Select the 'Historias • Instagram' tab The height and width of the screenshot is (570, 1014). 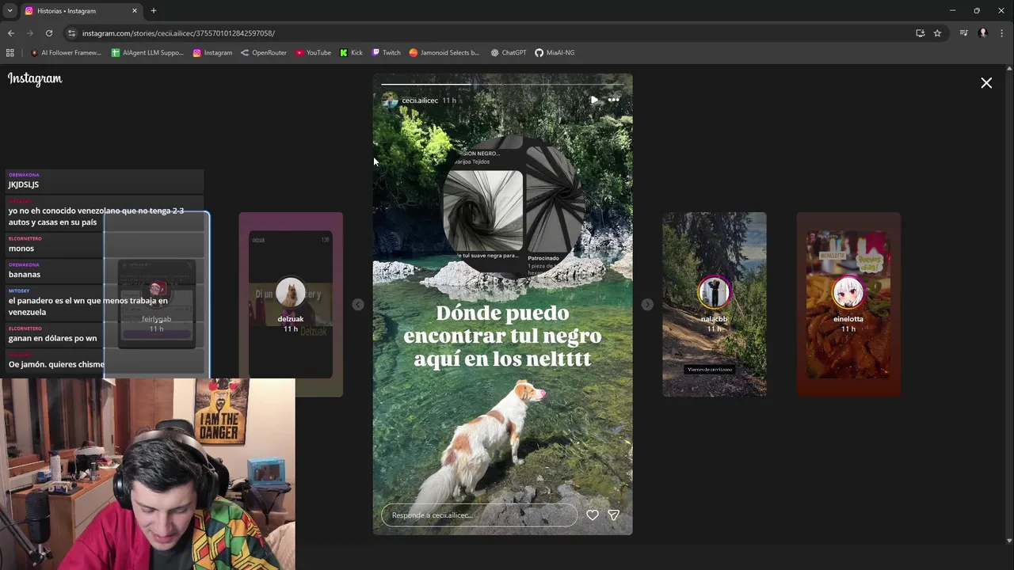79,11
